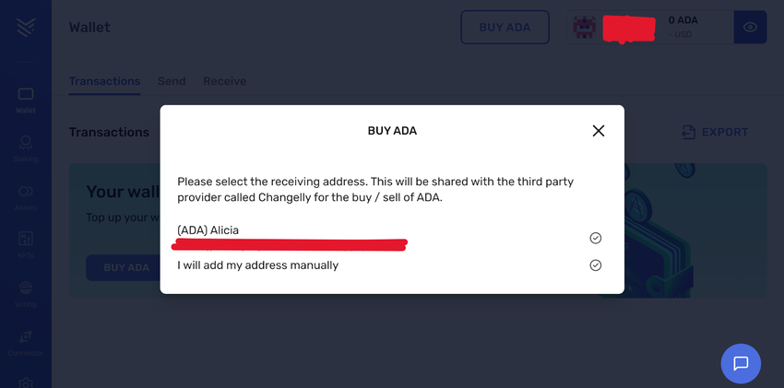Click the pixel-art wallet avatar
Image resolution: width=784 pixels, height=388 pixels.
coord(585,28)
